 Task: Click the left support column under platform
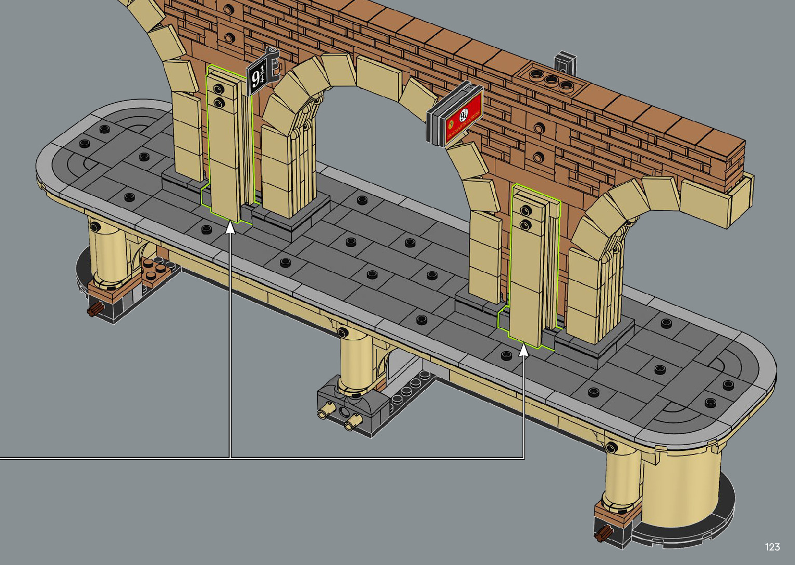click(x=106, y=254)
